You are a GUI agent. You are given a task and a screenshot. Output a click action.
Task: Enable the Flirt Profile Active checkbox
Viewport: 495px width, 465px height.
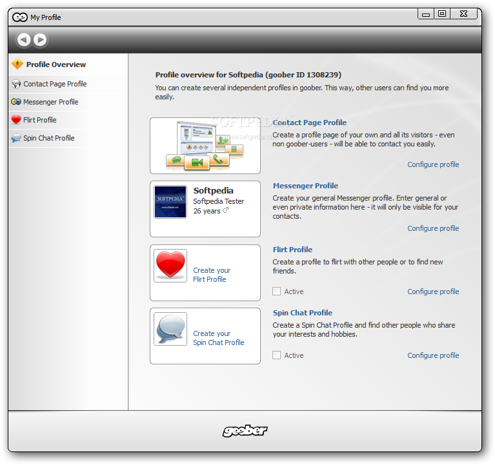coord(277,291)
